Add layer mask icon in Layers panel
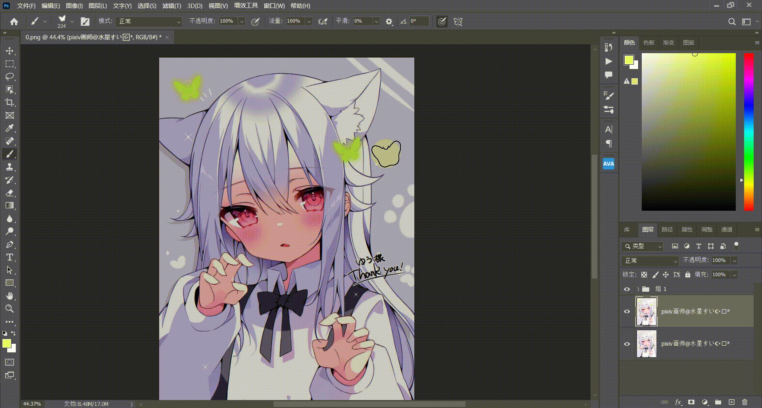 point(691,402)
